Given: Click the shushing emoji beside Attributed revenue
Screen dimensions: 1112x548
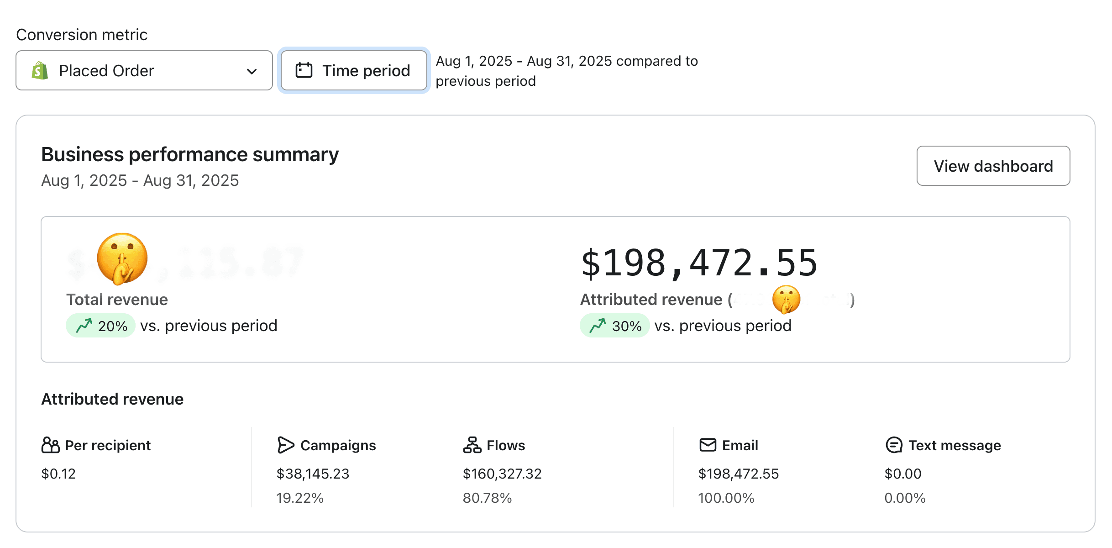Looking at the screenshot, I should (786, 300).
